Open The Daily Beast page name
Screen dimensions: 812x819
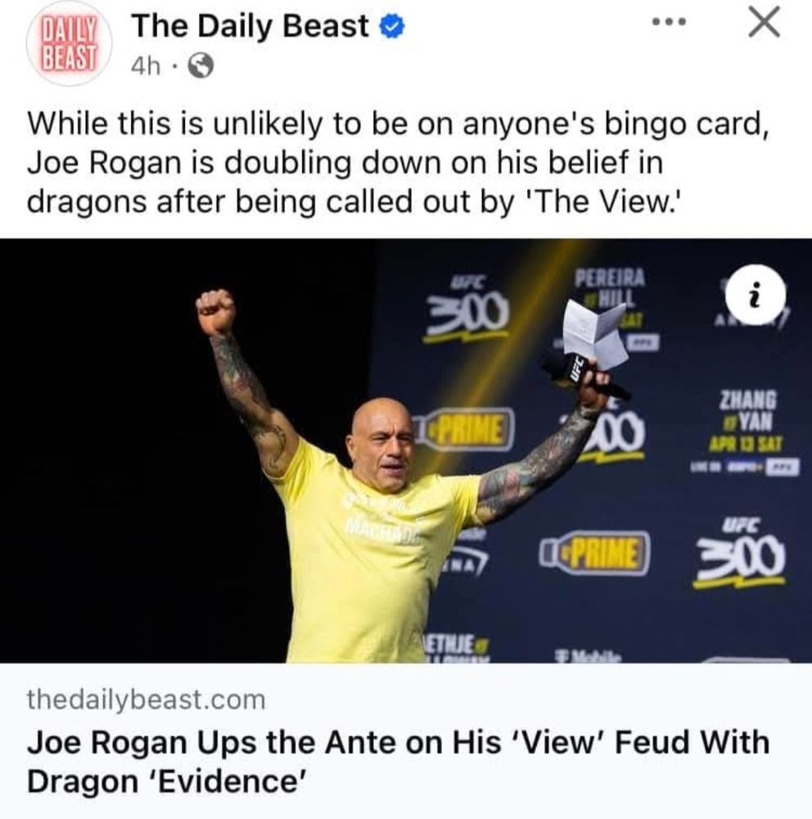[250, 26]
